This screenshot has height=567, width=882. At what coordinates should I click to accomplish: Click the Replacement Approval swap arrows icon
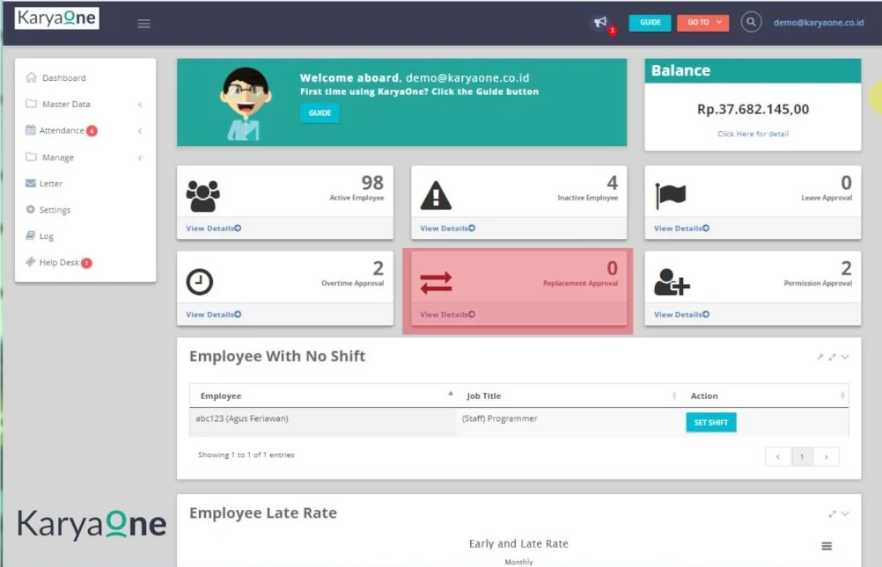(436, 282)
